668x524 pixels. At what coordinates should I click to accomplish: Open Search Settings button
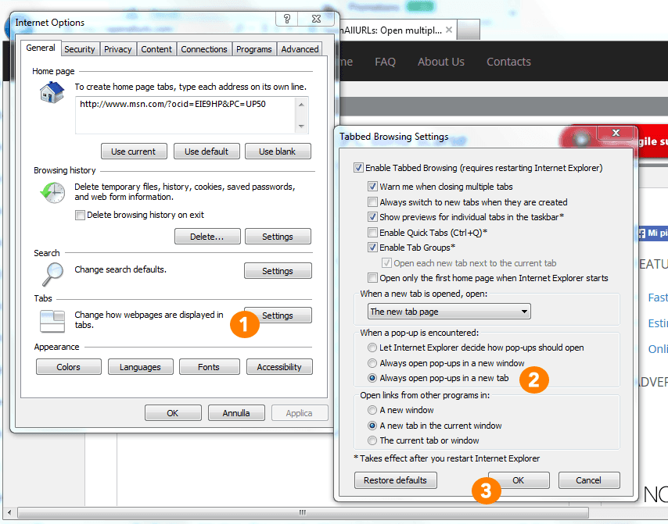[278, 270]
